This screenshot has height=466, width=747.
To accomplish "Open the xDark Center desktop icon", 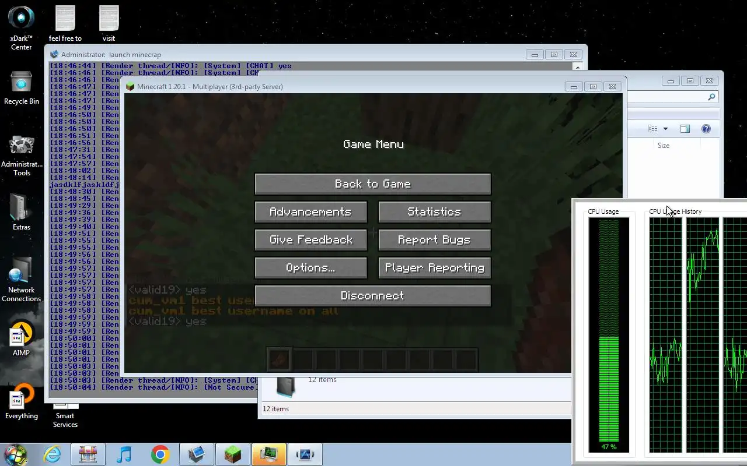I will pos(21,28).
